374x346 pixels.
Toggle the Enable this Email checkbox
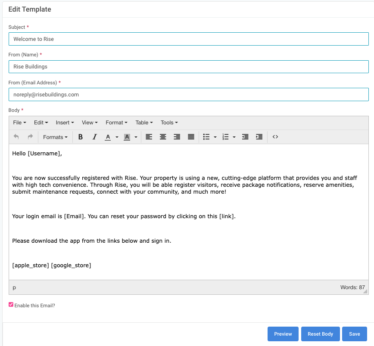(x=11, y=305)
